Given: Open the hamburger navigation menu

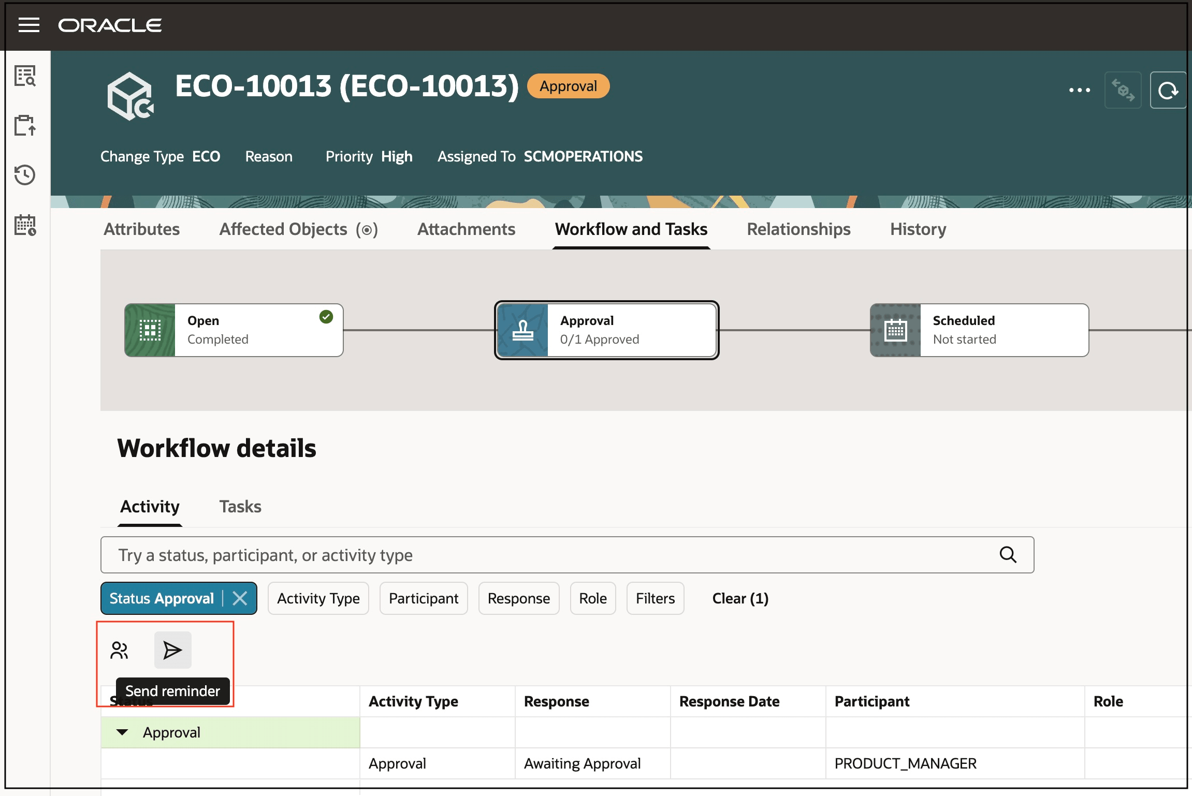Looking at the screenshot, I should click(29, 25).
